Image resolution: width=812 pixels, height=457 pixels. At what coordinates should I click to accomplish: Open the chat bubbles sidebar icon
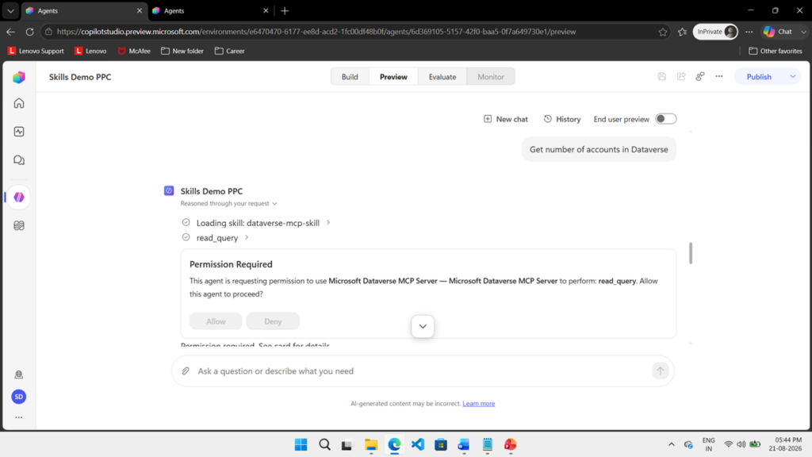(19, 160)
